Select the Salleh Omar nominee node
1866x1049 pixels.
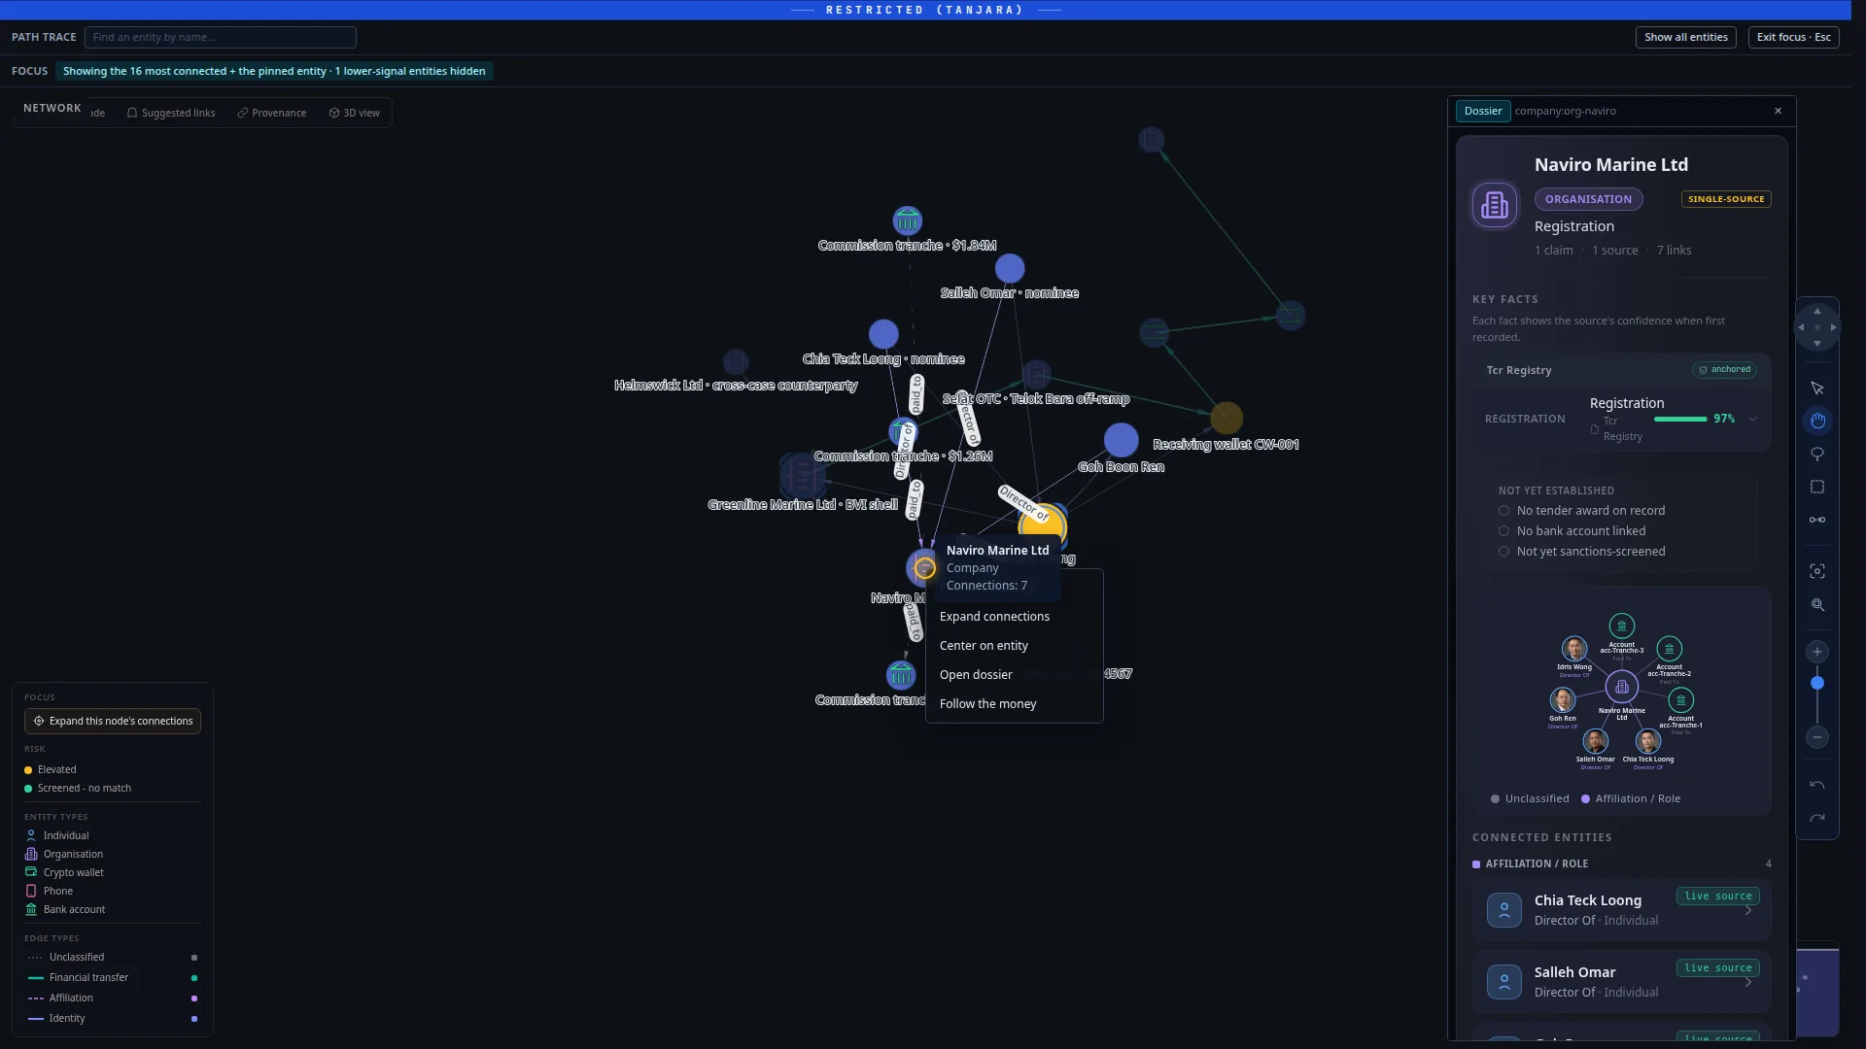point(1010,268)
